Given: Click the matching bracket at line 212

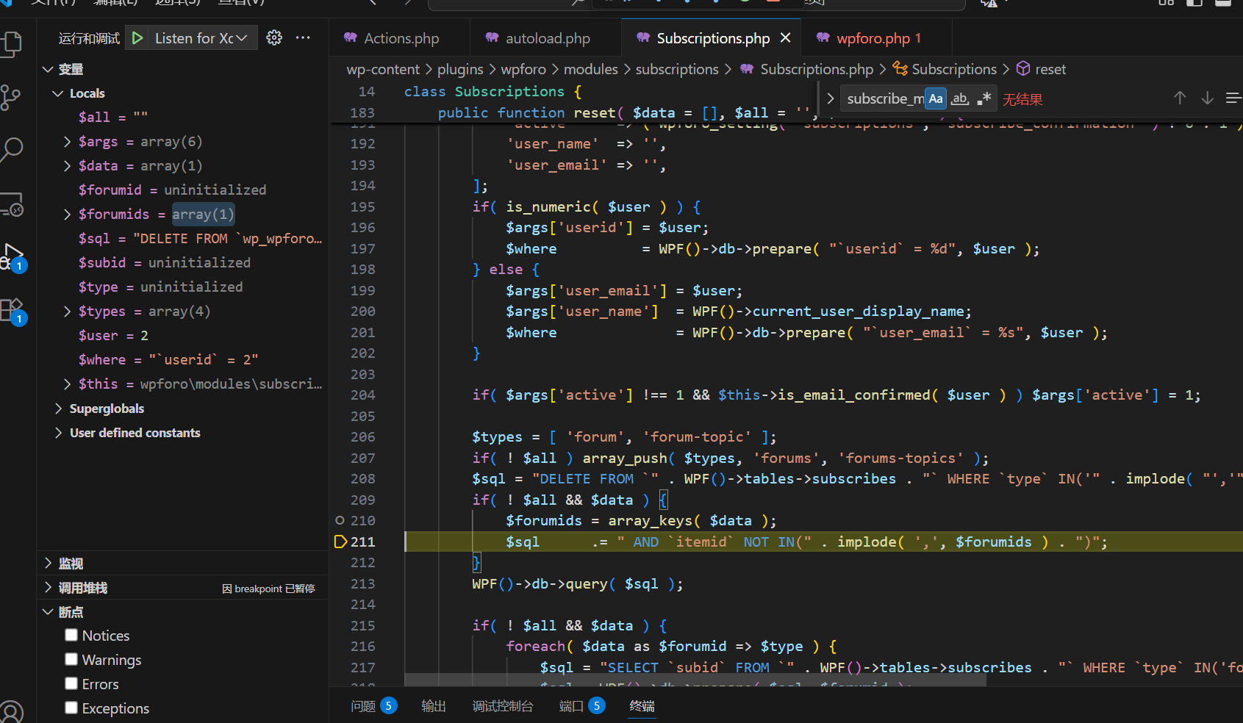Looking at the screenshot, I should pyautogui.click(x=476, y=562).
